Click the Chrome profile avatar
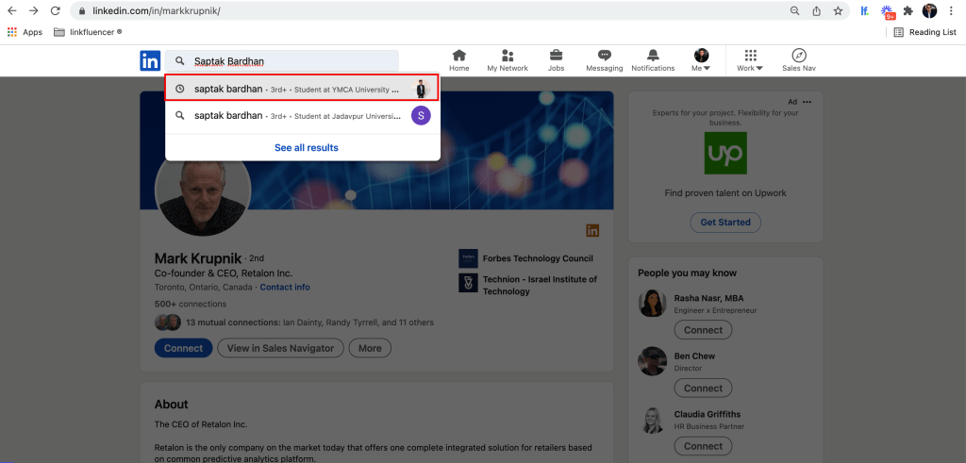966x463 pixels. click(x=929, y=10)
